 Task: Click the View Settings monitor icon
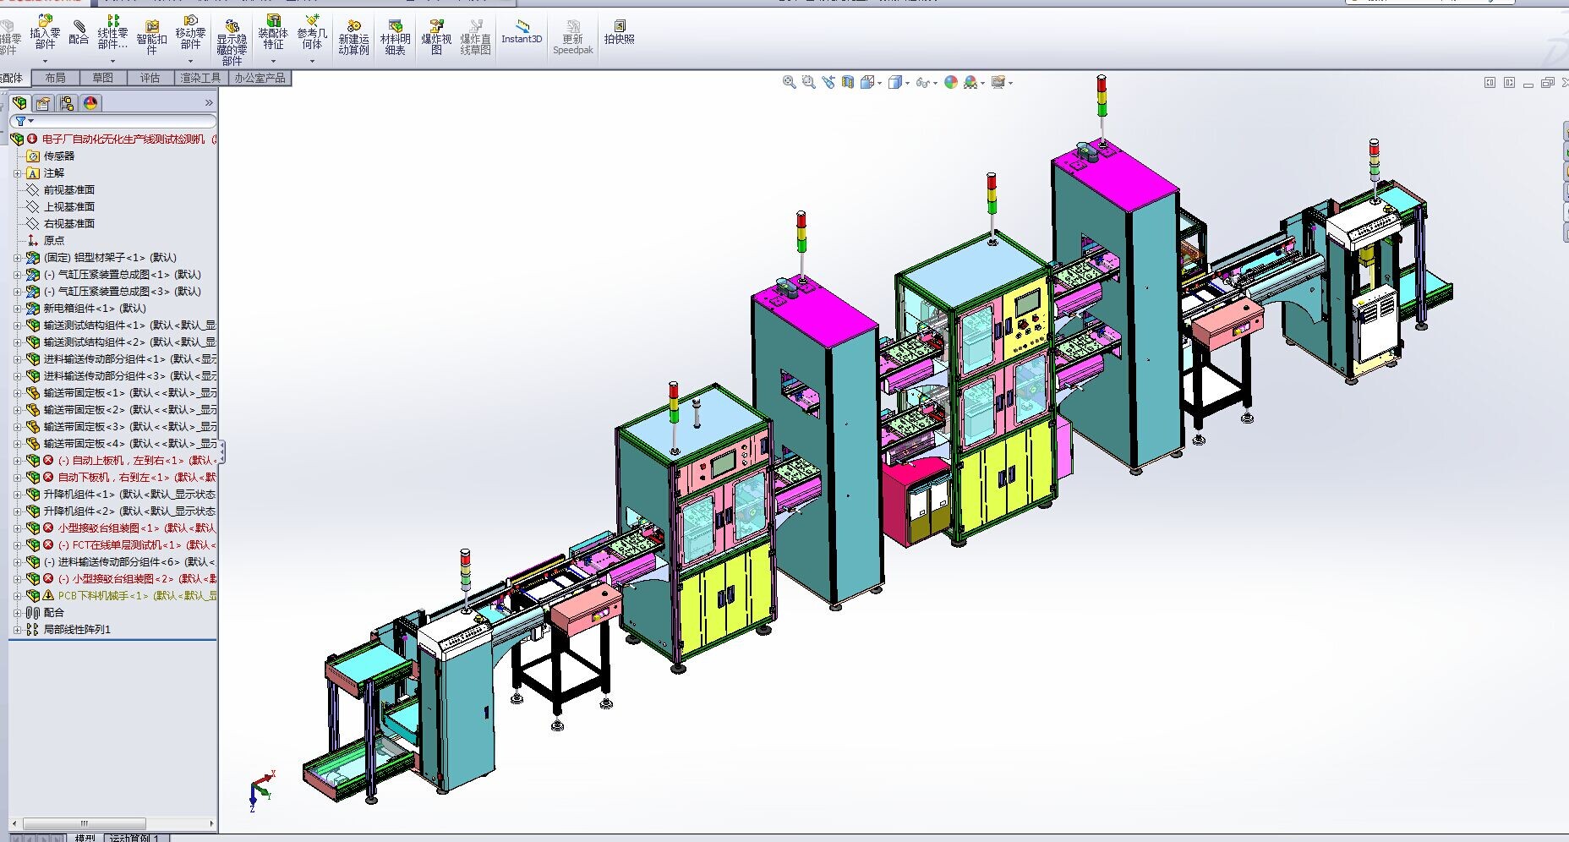pyautogui.click(x=998, y=82)
